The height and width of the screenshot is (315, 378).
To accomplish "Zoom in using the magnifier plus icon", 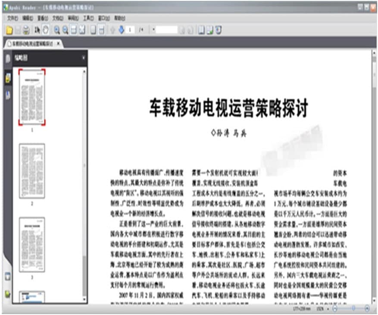I will [x=57, y=30].
